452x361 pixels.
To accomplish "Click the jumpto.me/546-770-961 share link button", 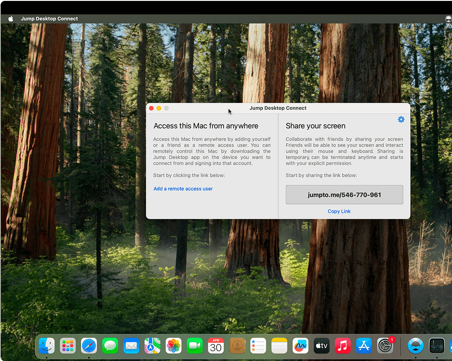I will click(x=344, y=195).
